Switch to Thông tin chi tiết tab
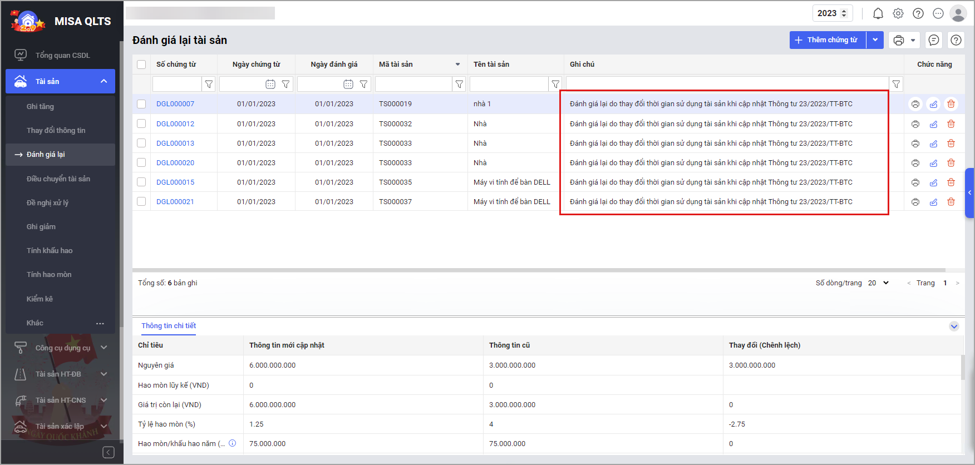 pyautogui.click(x=169, y=326)
